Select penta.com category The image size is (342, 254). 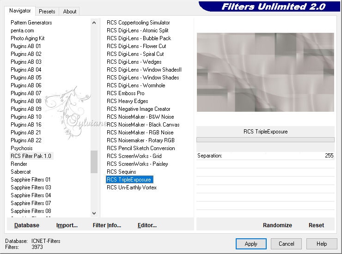22,30
